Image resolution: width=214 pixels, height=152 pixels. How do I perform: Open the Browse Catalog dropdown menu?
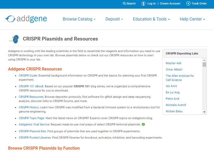point(79,19)
